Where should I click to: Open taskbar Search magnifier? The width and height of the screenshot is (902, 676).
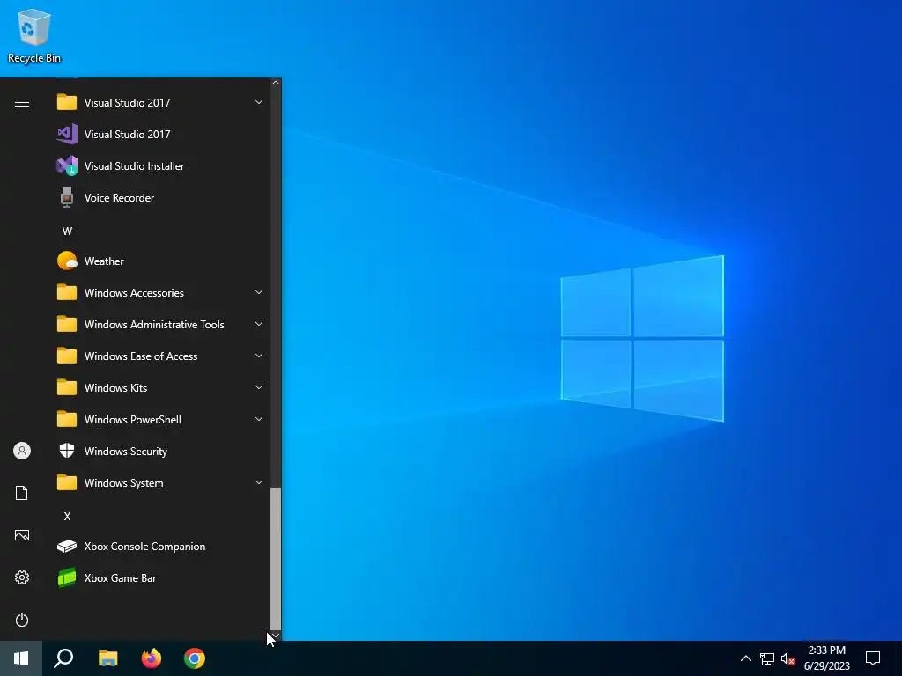pos(63,658)
